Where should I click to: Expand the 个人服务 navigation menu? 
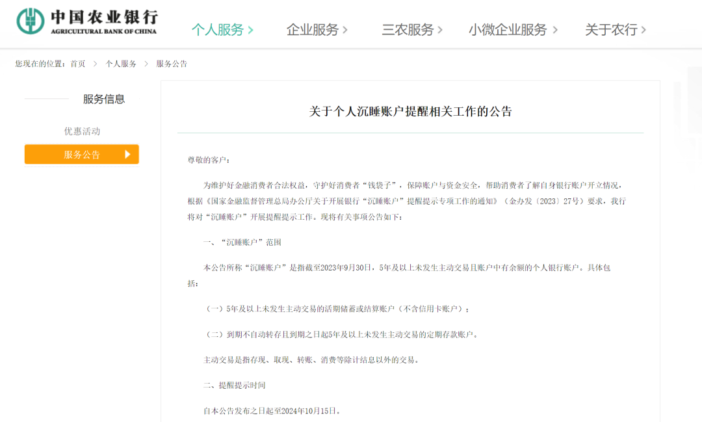point(221,30)
